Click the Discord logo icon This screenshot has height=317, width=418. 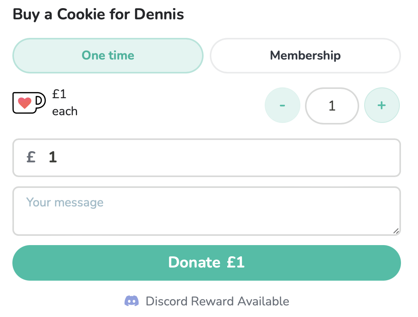click(132, 301)
